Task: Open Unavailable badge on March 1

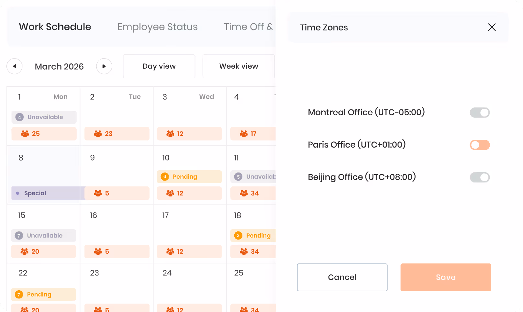Action: point(44,117)
